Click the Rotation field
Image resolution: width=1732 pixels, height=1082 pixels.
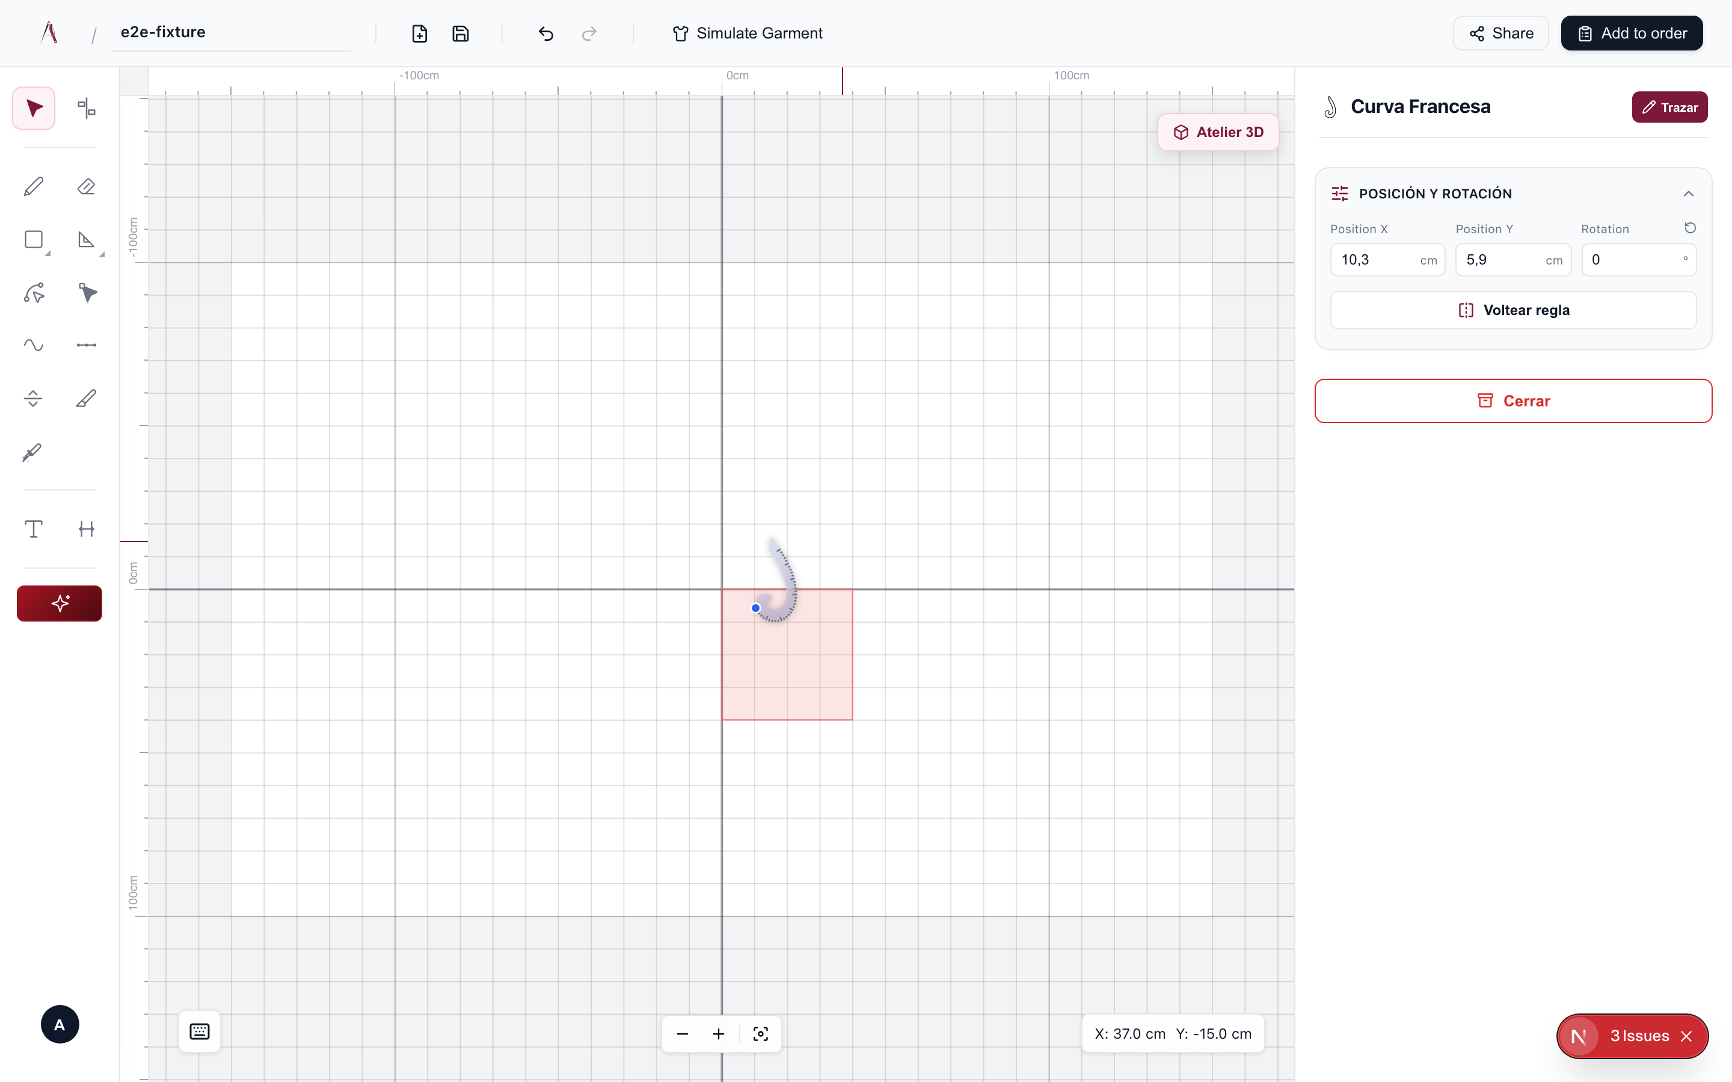tap(1638, 260)
